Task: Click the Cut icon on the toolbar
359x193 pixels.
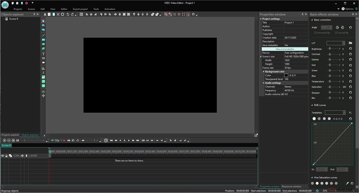Action: coord(45,14)
